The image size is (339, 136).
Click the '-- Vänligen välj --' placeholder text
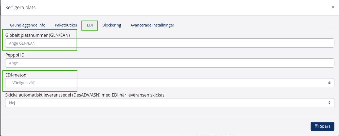(x=24, y=83)
